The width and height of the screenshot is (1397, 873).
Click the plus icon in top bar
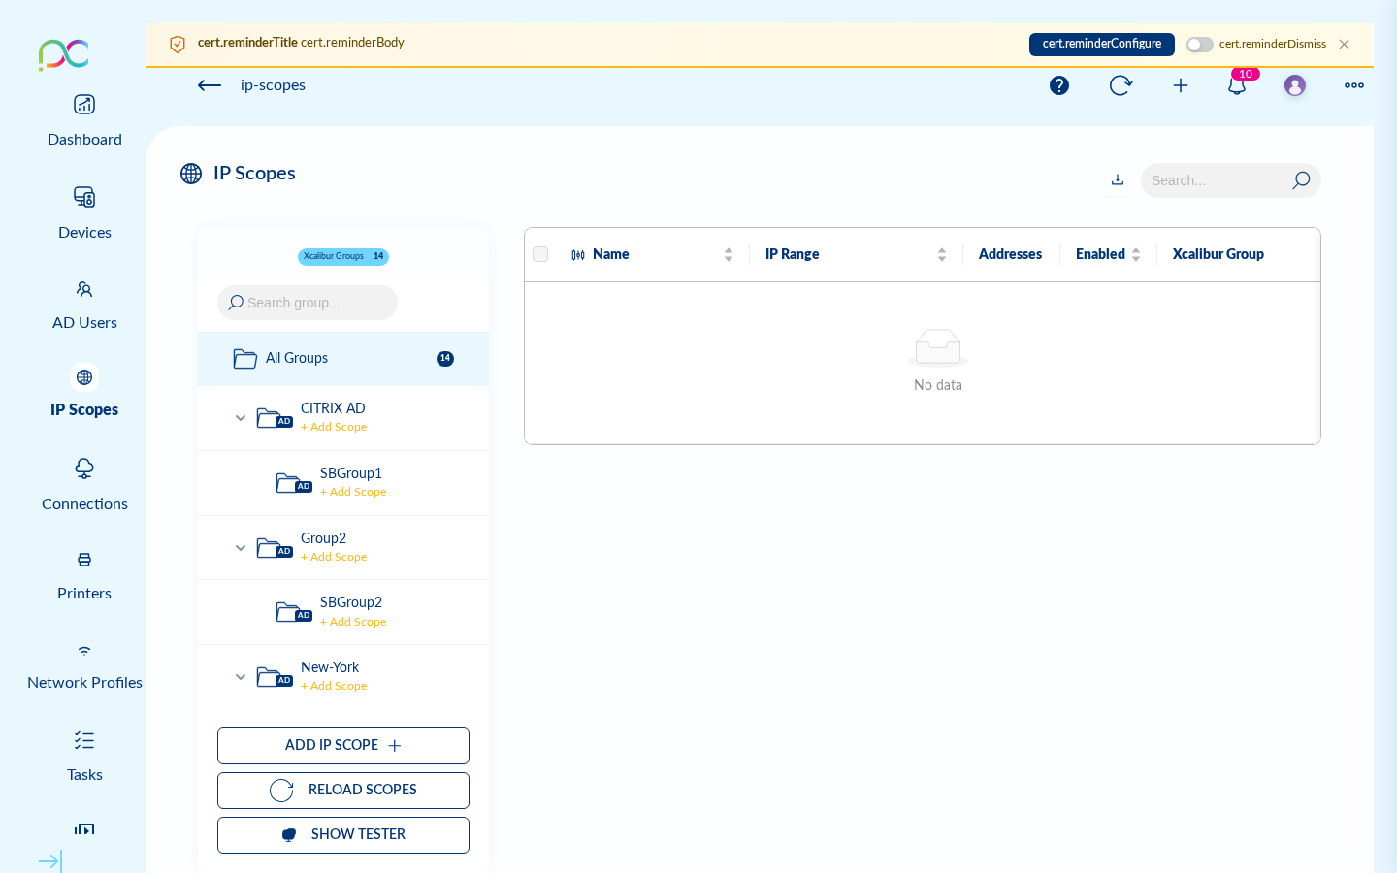click(1181, 85)
